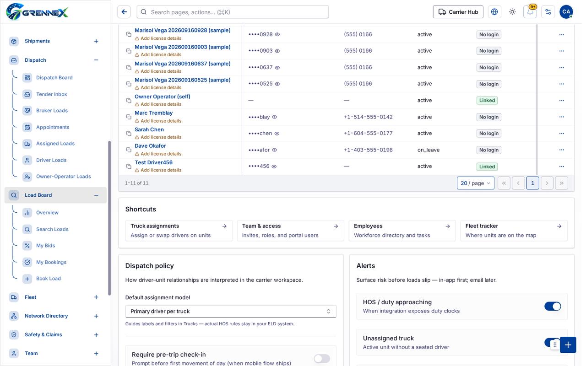
Task: Go to Search Loads
Action: [x=52, y=229]
